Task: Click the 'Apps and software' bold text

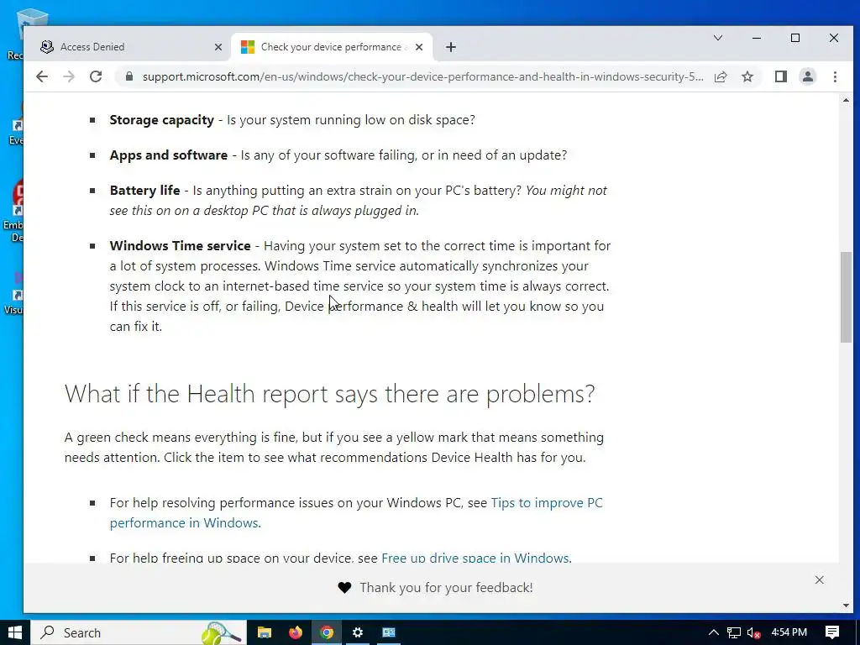Action: pos(168,155)
